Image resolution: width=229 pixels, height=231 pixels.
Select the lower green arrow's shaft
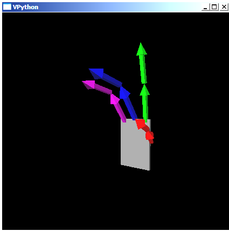[x=145, y=108]
